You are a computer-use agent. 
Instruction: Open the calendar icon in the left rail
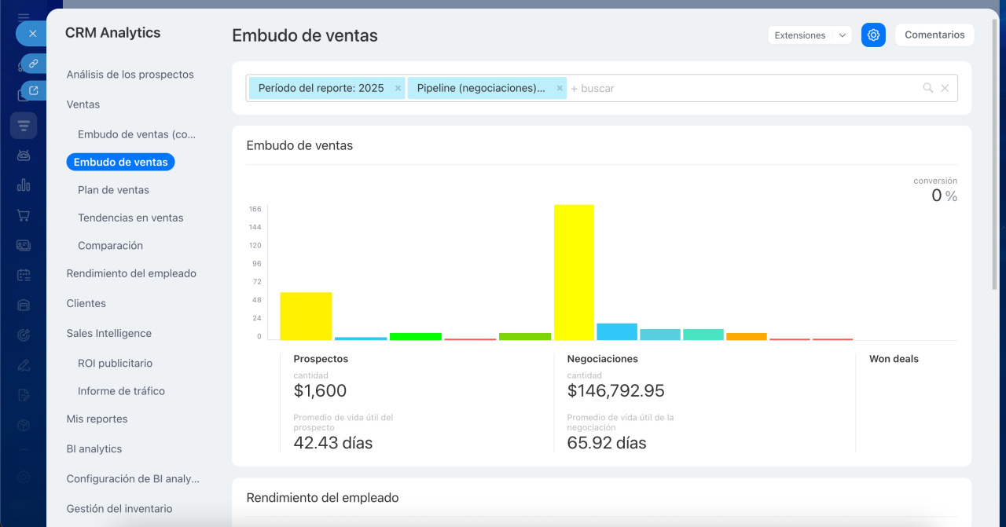pos(24,275)
